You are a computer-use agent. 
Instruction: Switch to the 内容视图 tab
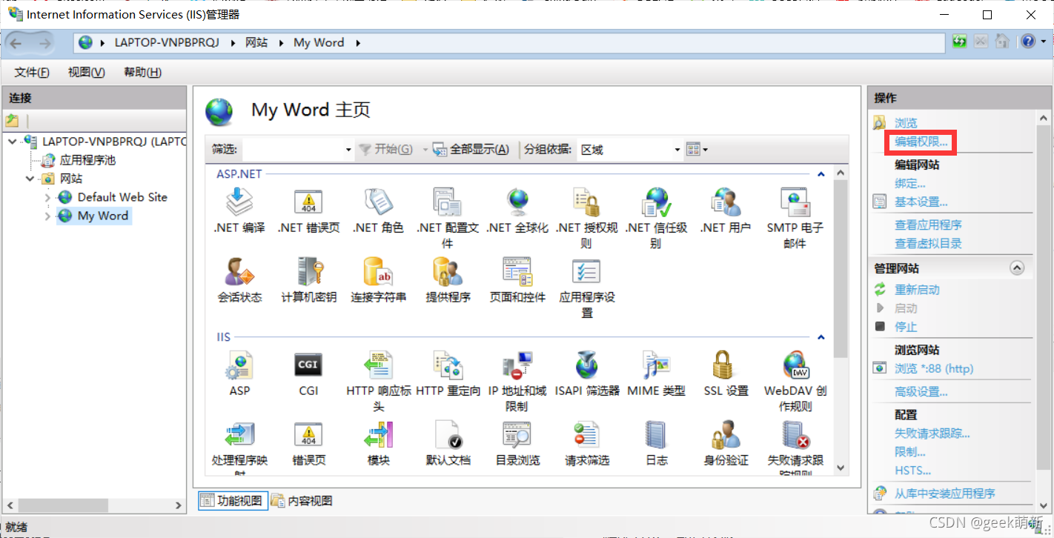[x=302, y=501]
